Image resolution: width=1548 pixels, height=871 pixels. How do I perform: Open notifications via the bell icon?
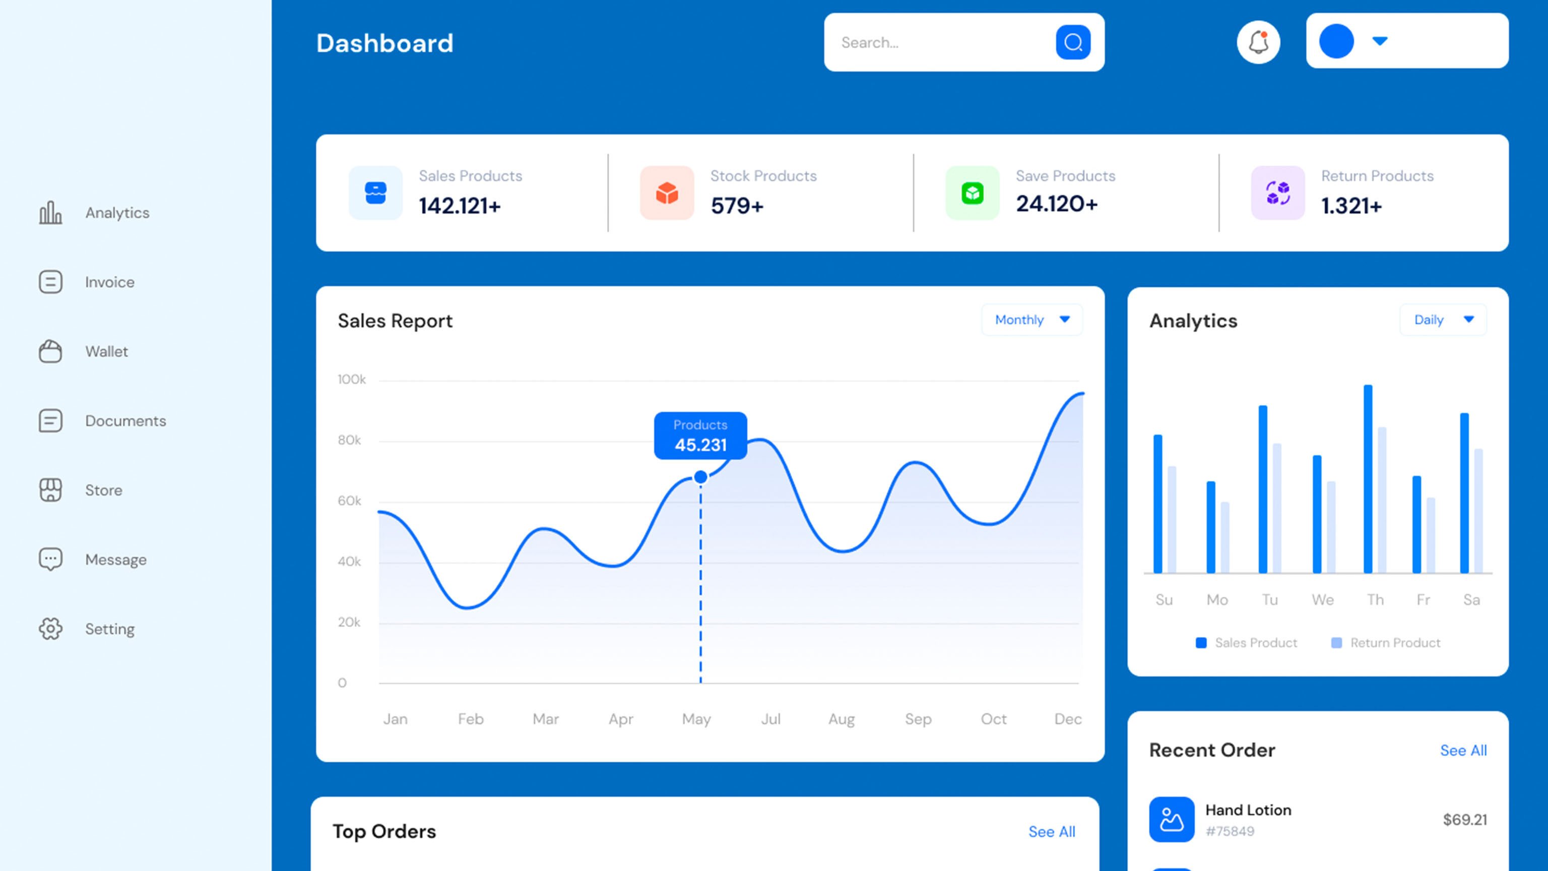click(1258, 42)
